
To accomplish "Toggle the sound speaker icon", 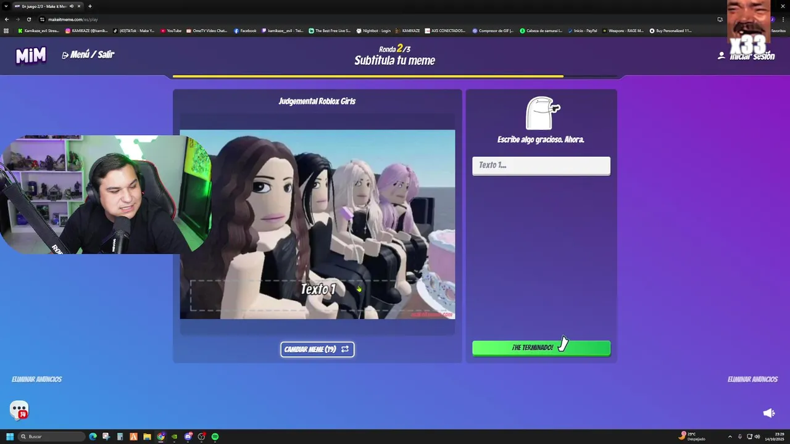I will [x=768, y=413].
